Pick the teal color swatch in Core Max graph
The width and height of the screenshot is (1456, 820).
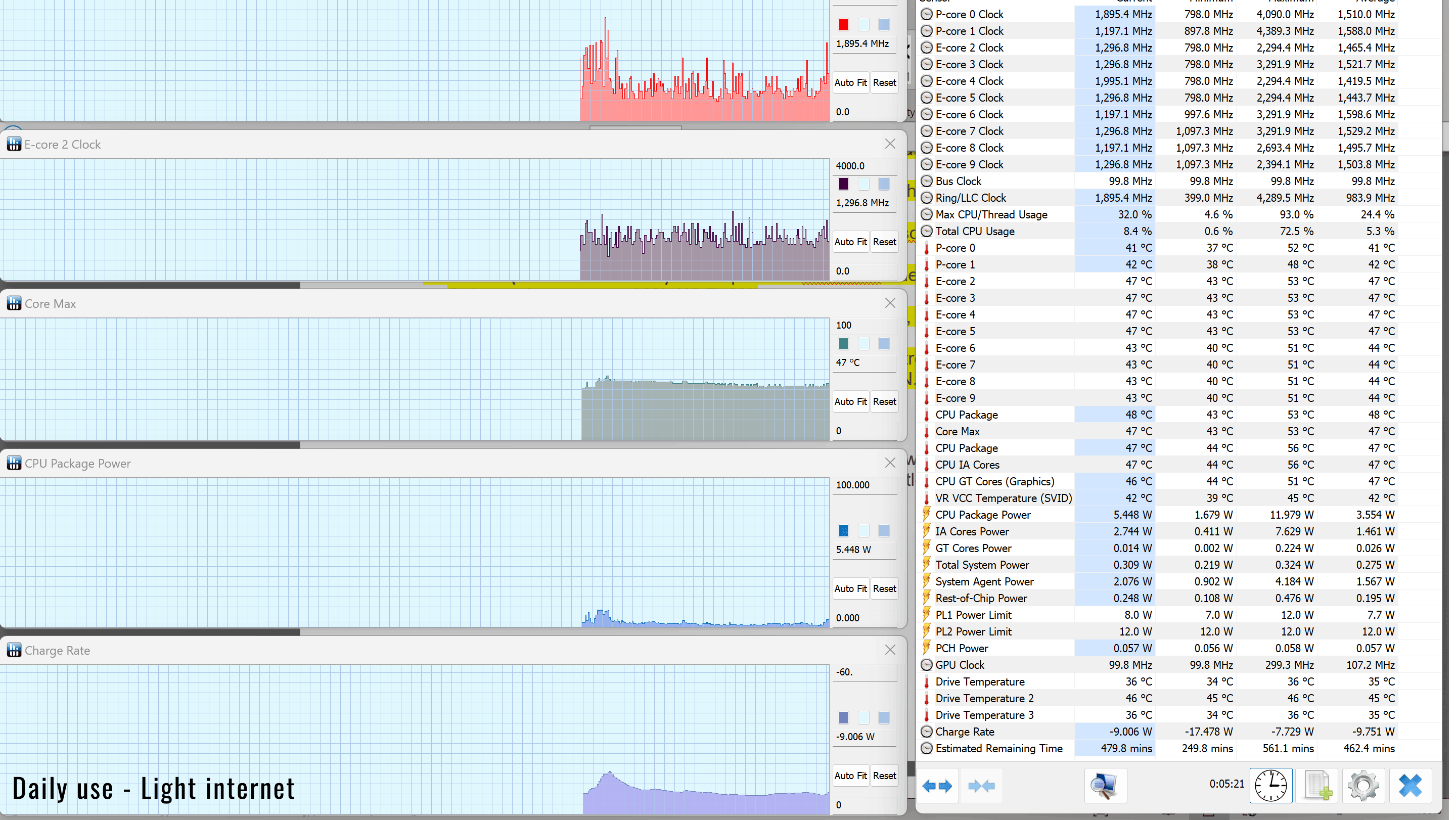click(843, 344)
